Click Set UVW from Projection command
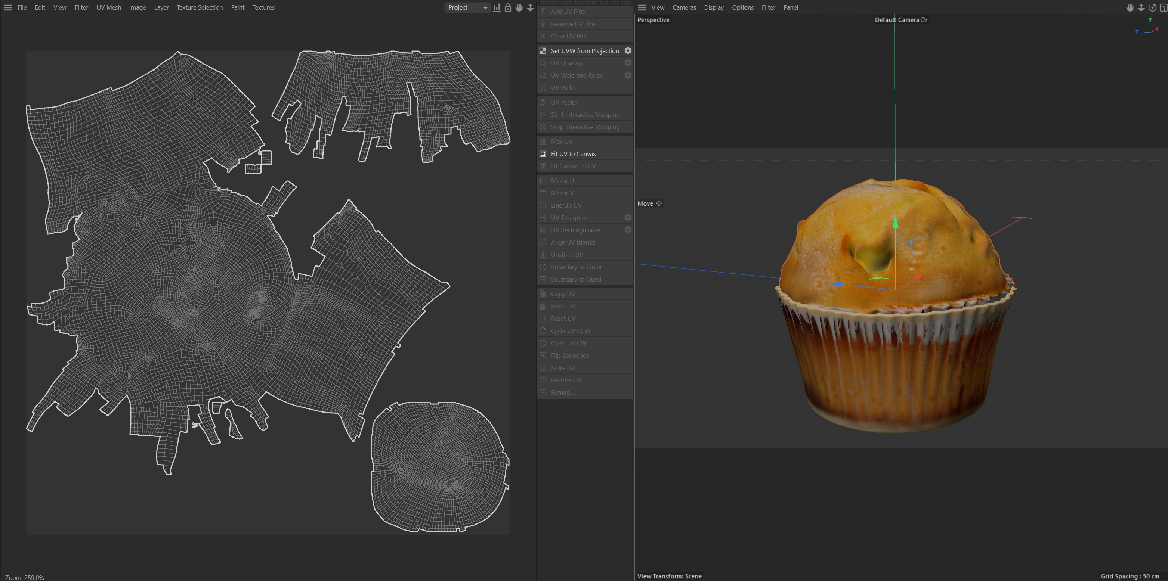 pos(584,51)
